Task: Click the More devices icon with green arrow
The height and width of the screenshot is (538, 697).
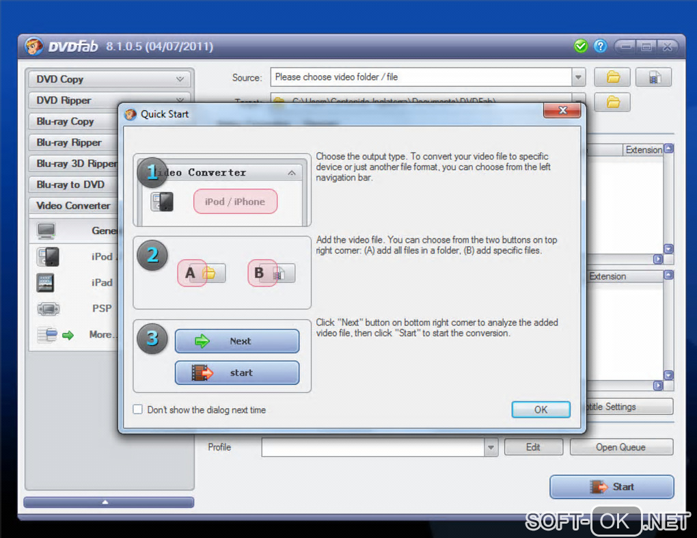Action: [55, 335]
